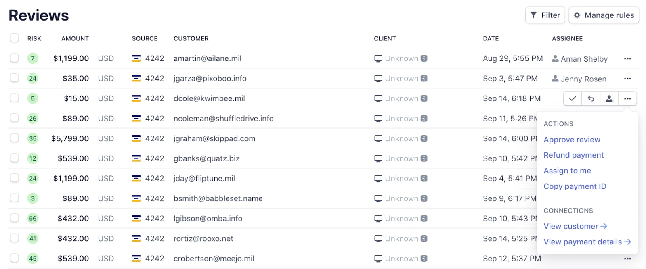
Task: Open Manage rules
Action: (604, 15)
